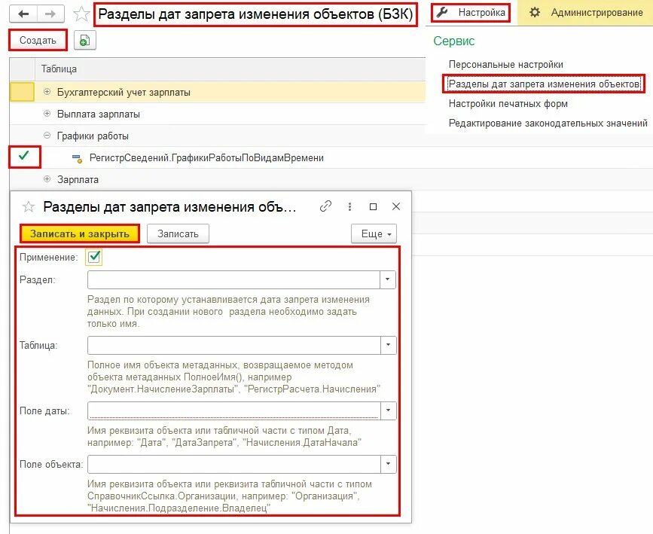Open Редактирование законодательных значений
653x534 pixels.
548,124
